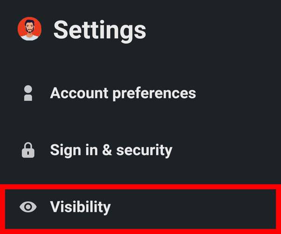Open Account preferences

pyautogui.click(x=123, y=93)
